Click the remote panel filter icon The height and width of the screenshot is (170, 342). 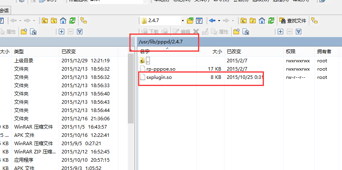click(199, 21)
